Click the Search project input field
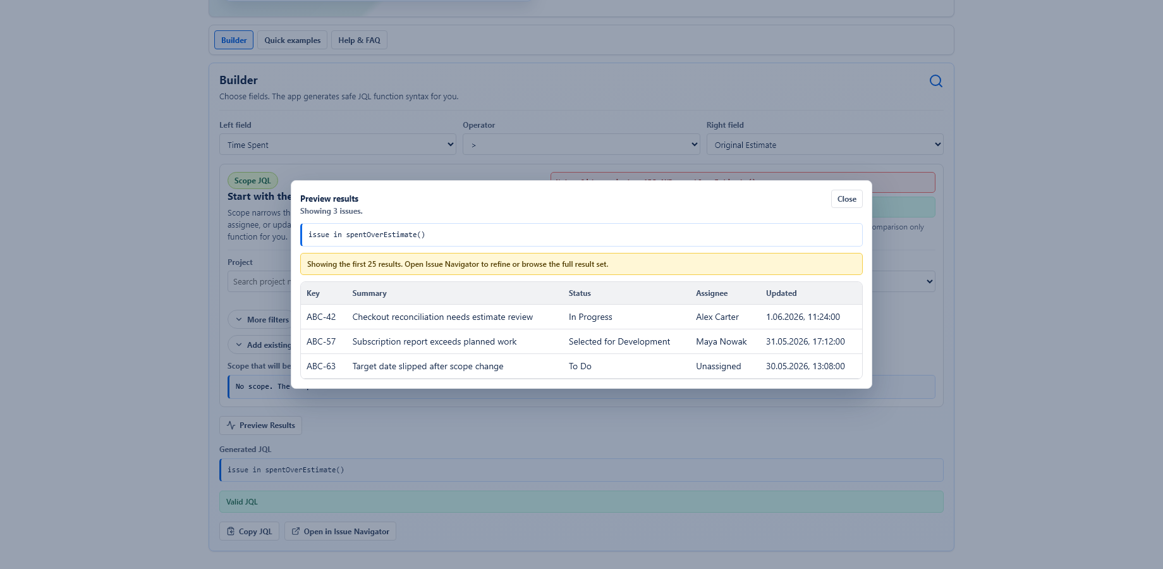 point(260,281)
